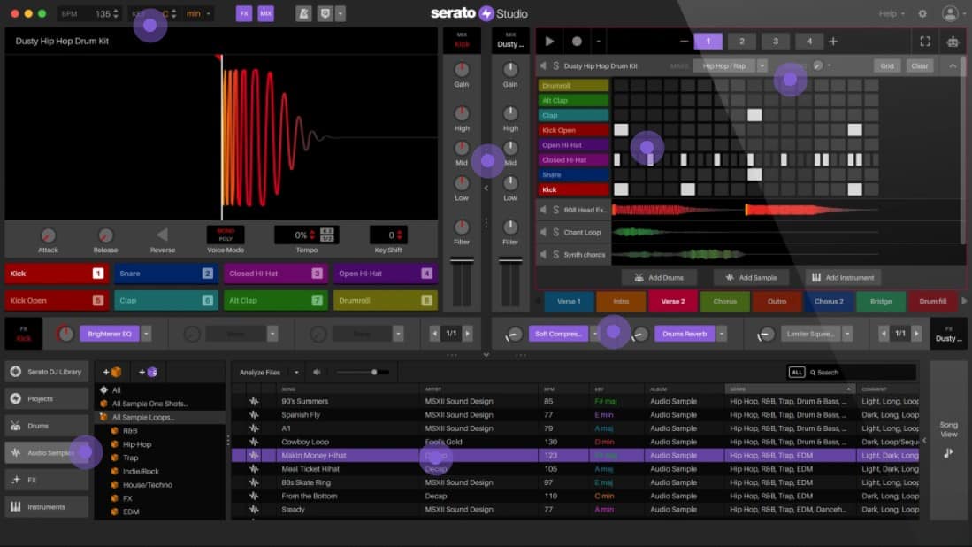Open the robot icon at top right
This screenshot has width=972, height=547.
[953, 42]
